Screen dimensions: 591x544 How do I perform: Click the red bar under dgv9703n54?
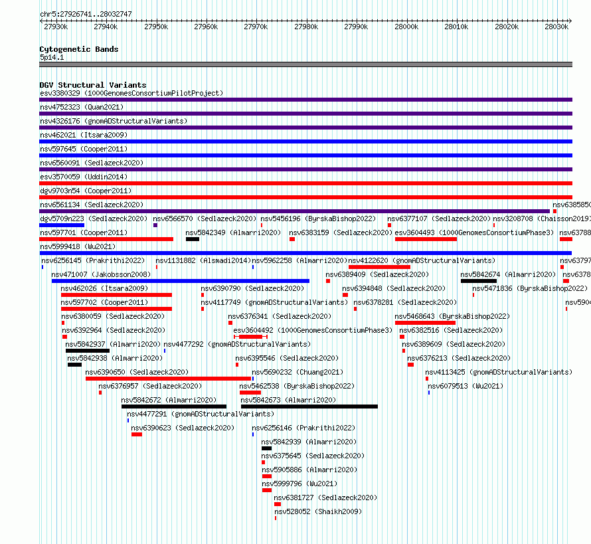point(305,197)
